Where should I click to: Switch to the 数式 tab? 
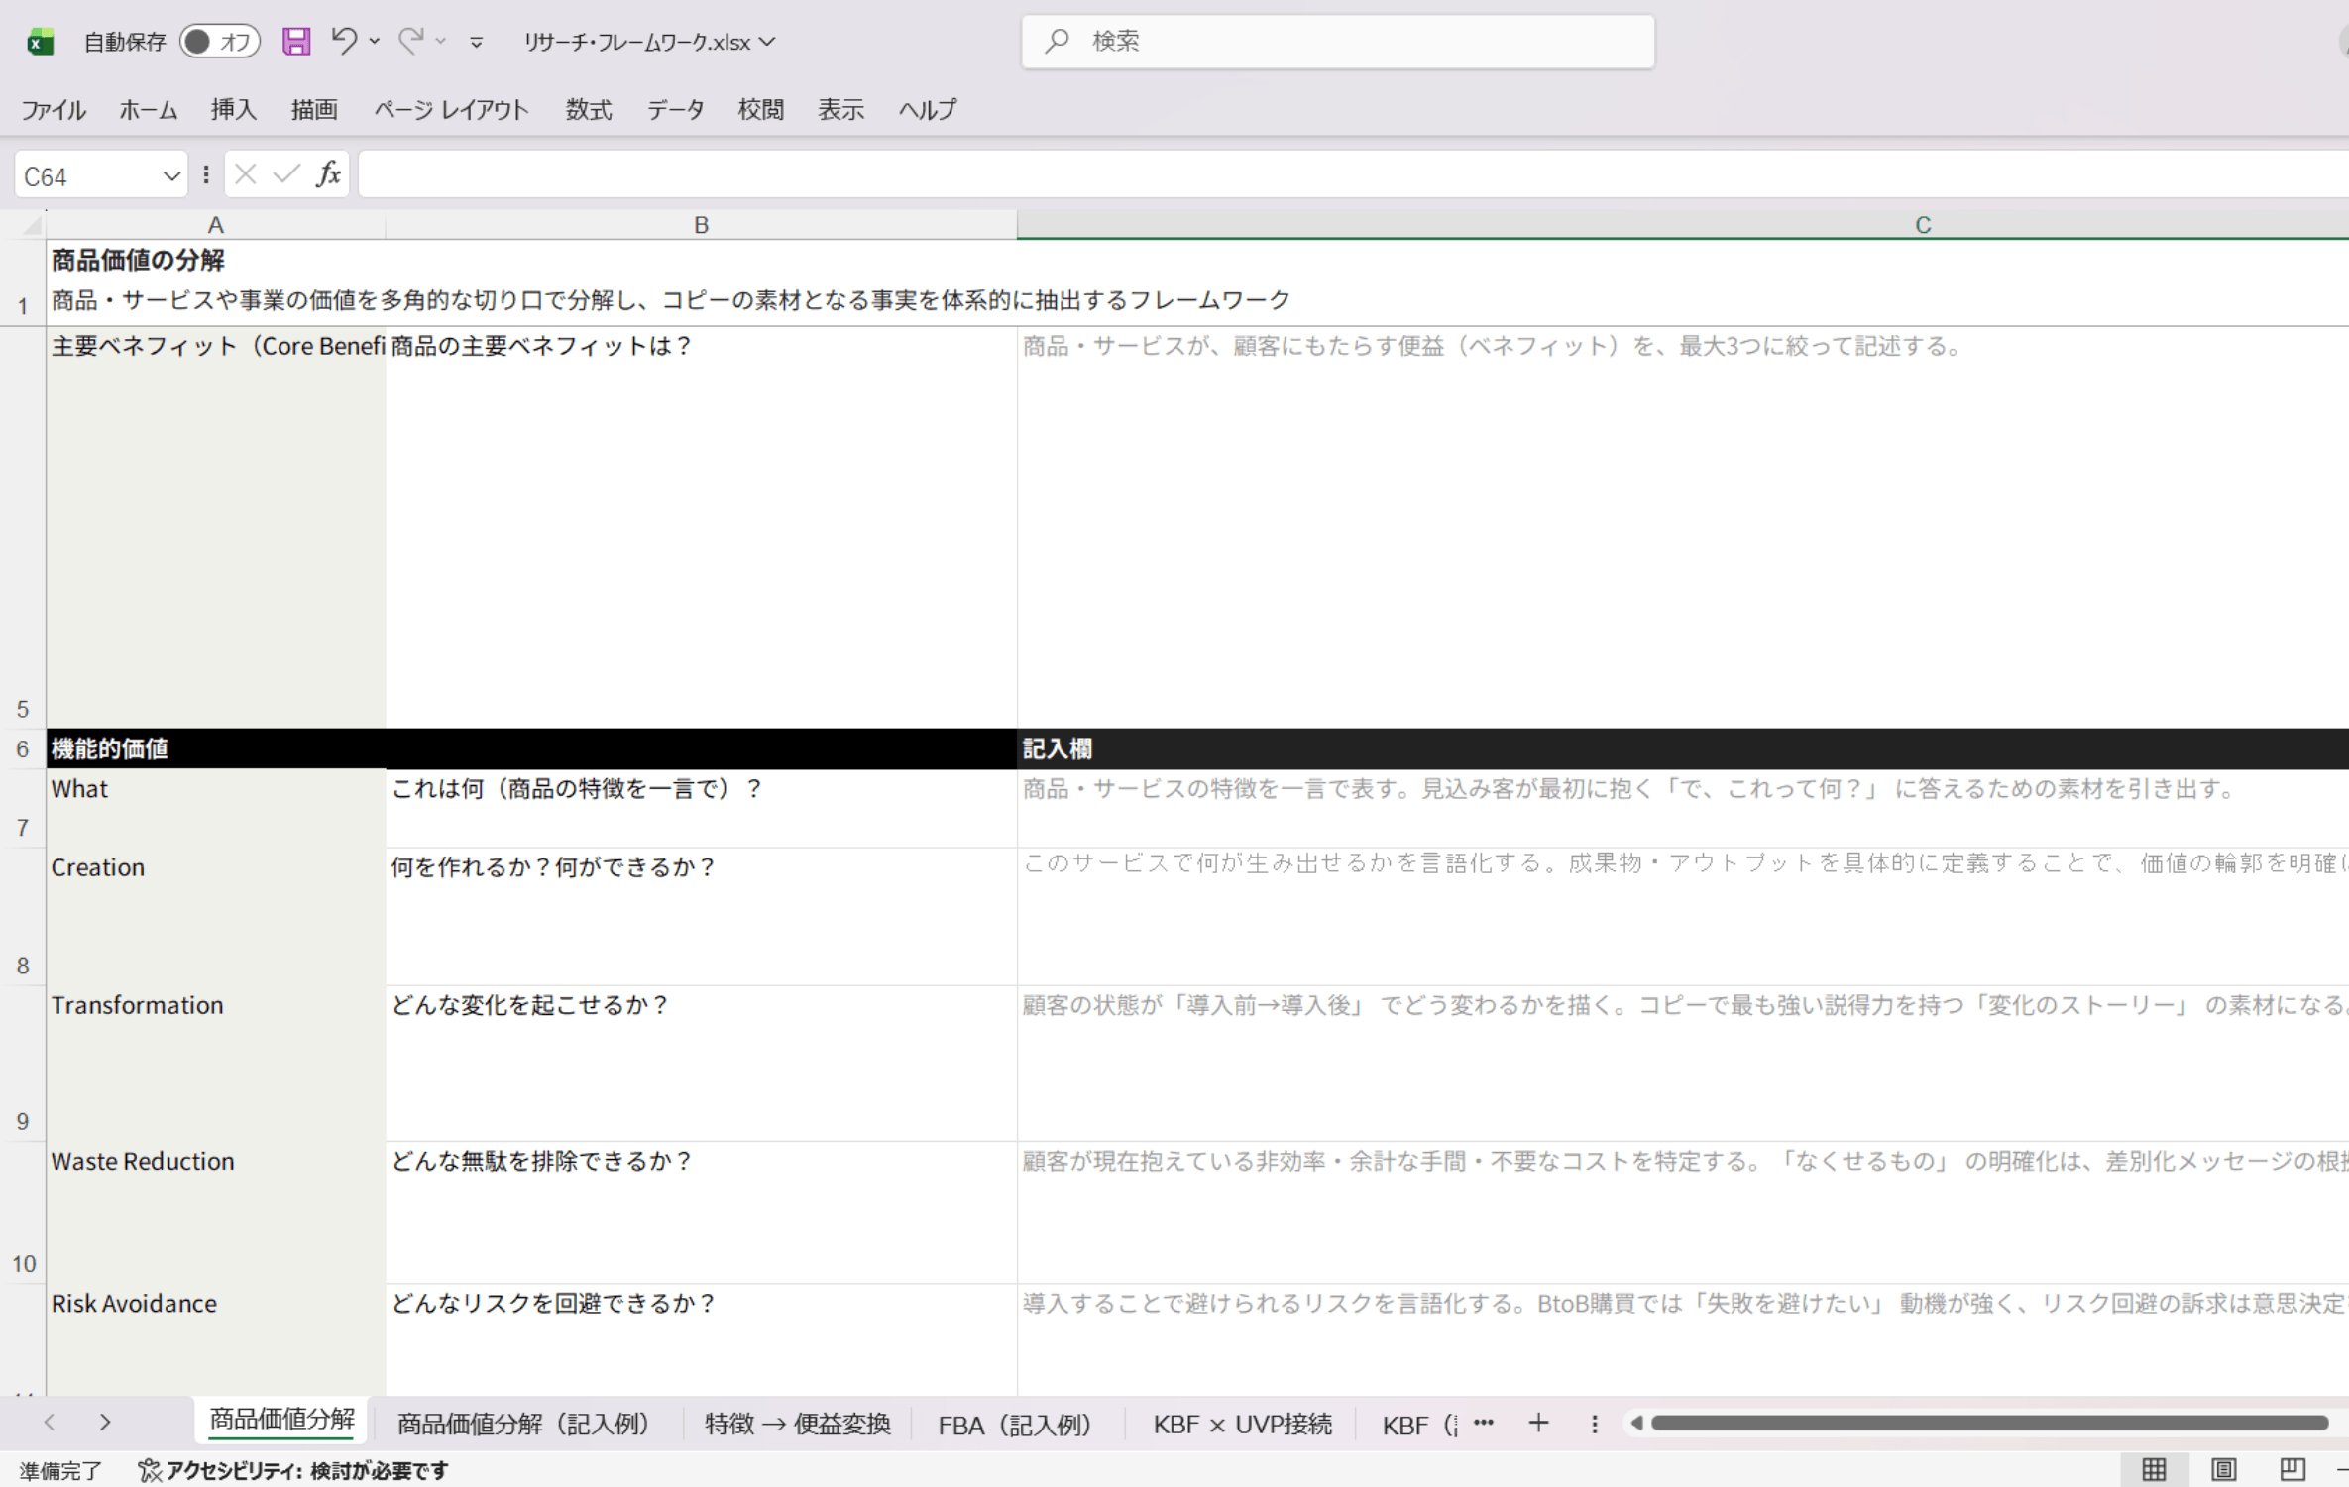(589, 109)
